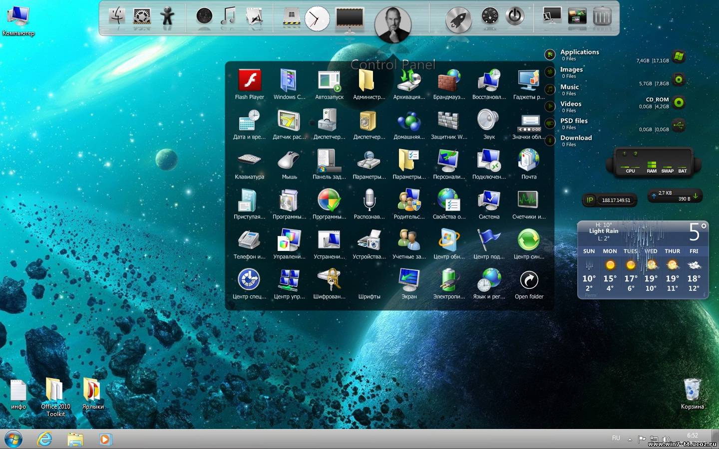This screenshot has width=719, height=449.
Task: Open the Office 2010 Toolkit folder
Action: click(x=55, y=397)
